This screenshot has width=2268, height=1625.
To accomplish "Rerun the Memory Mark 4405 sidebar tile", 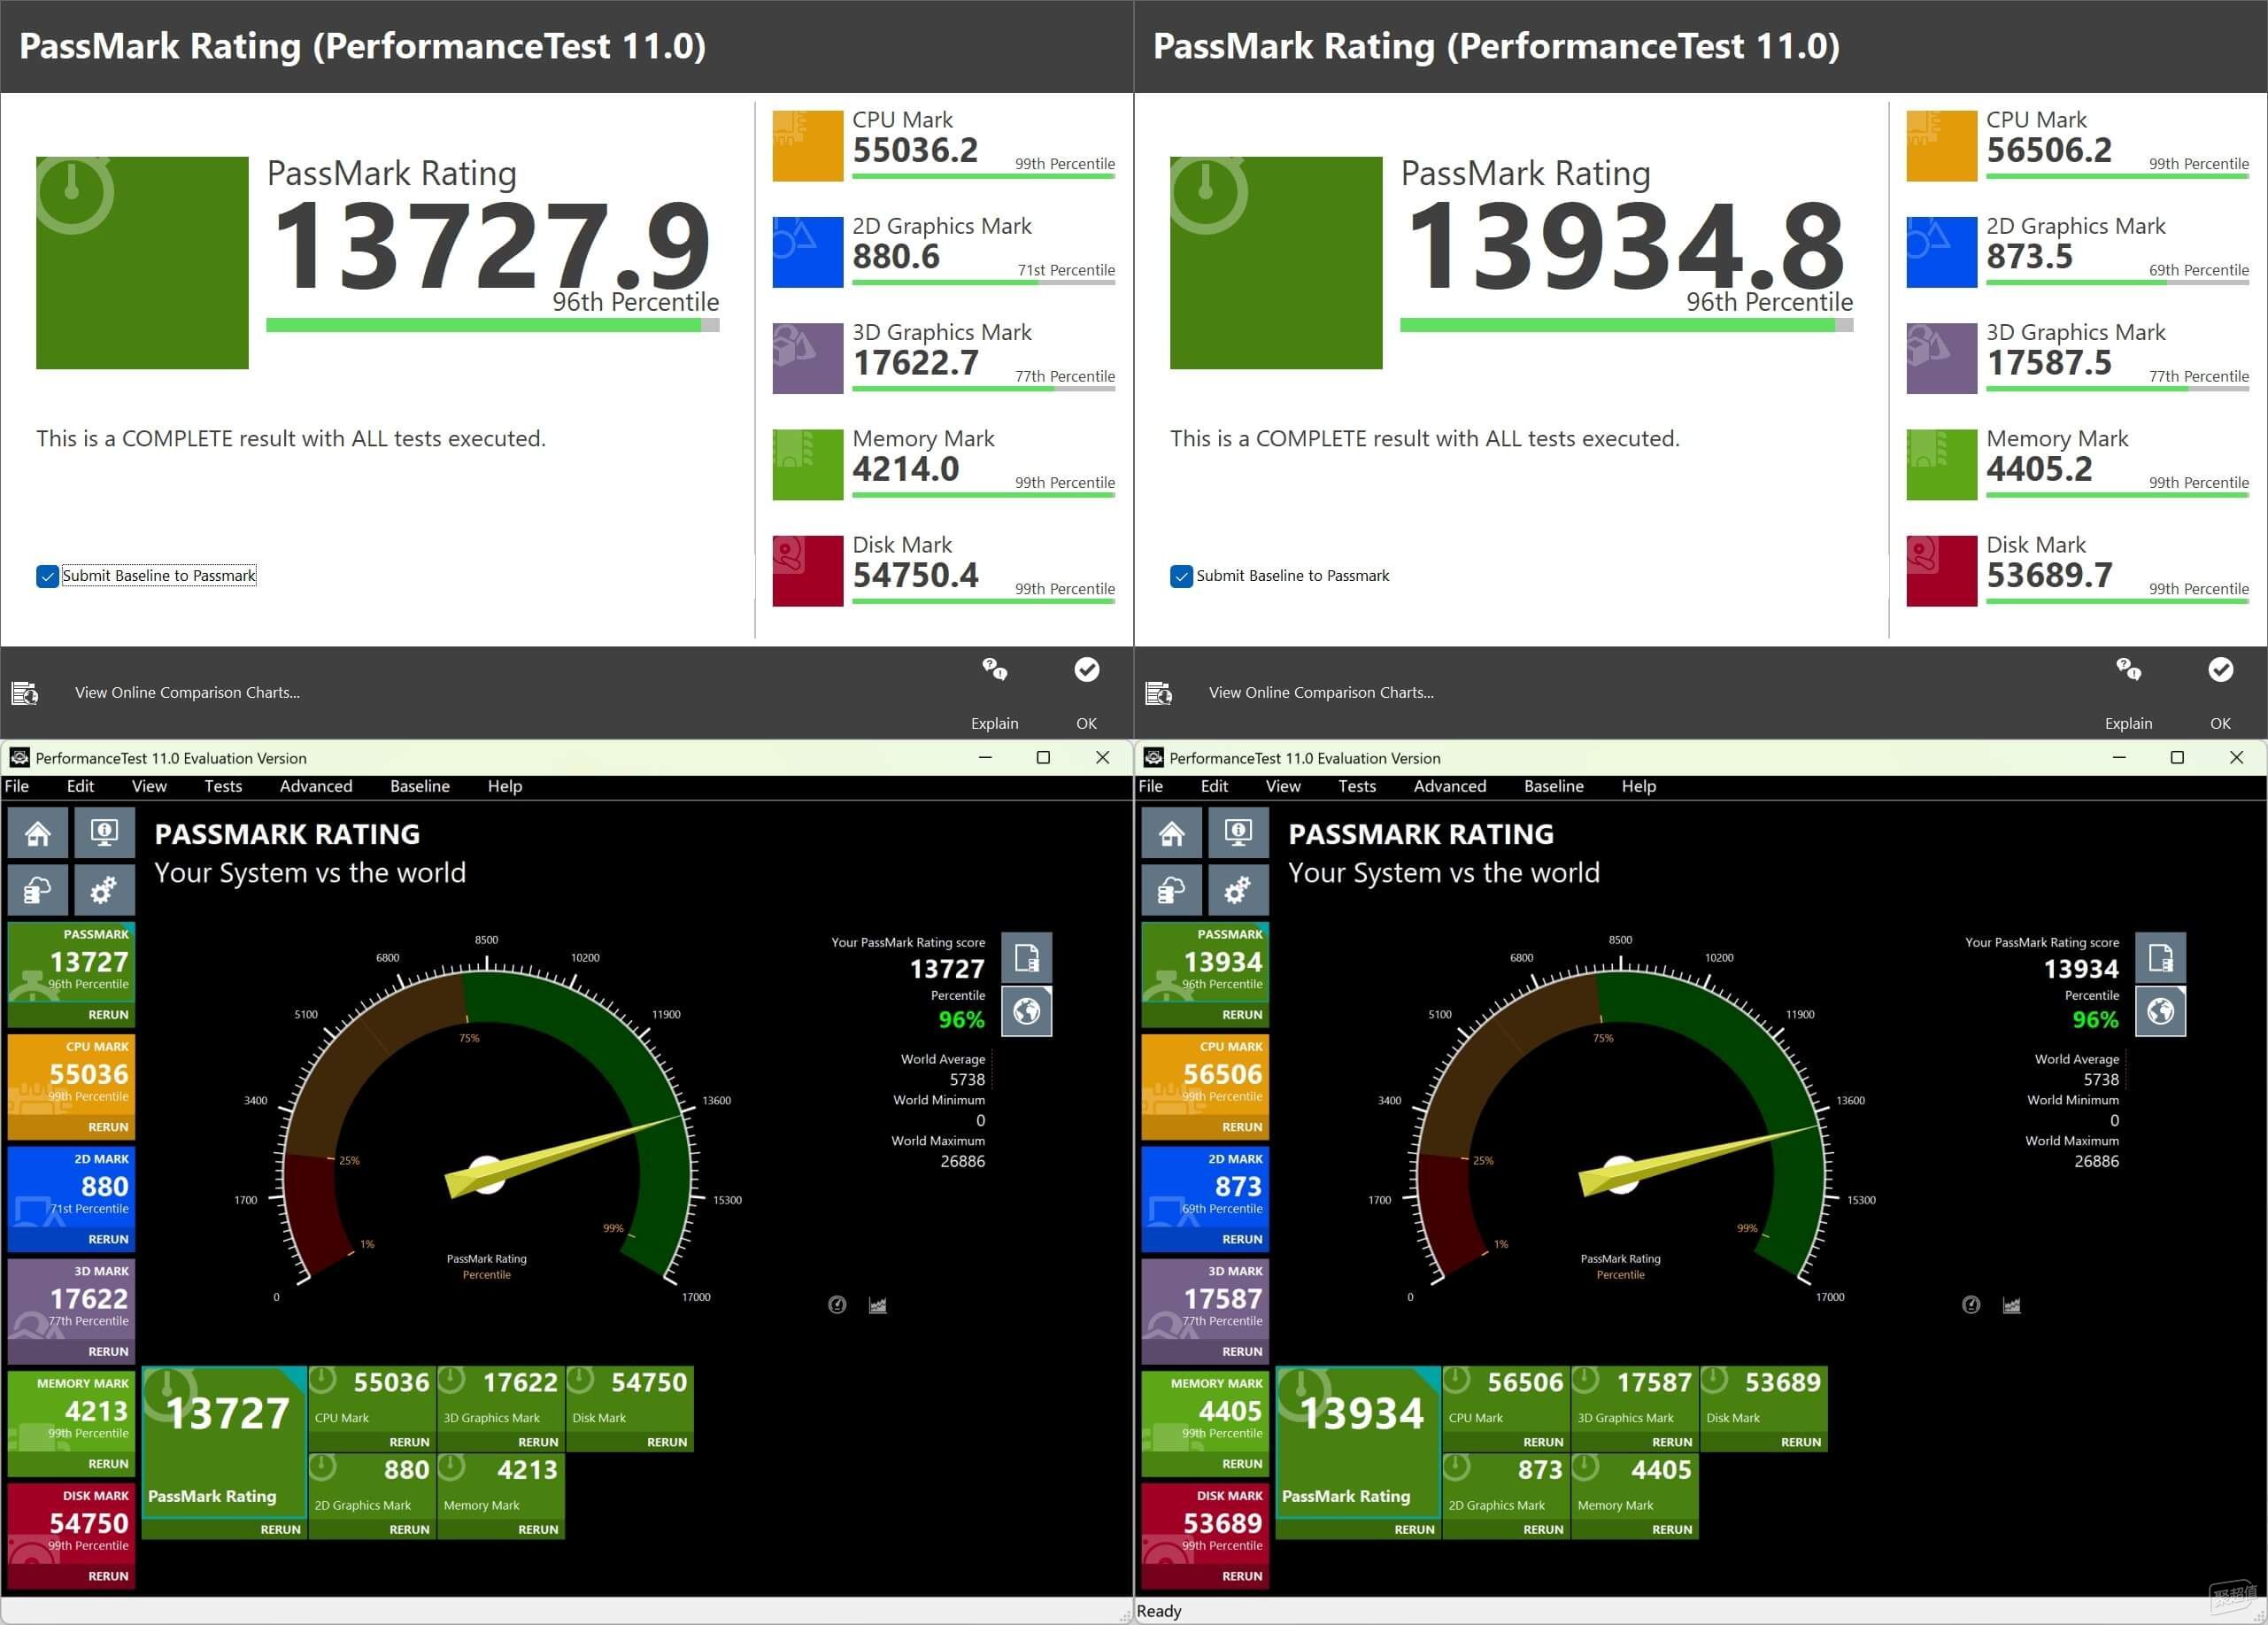I will click(x=1242, y=1464).
